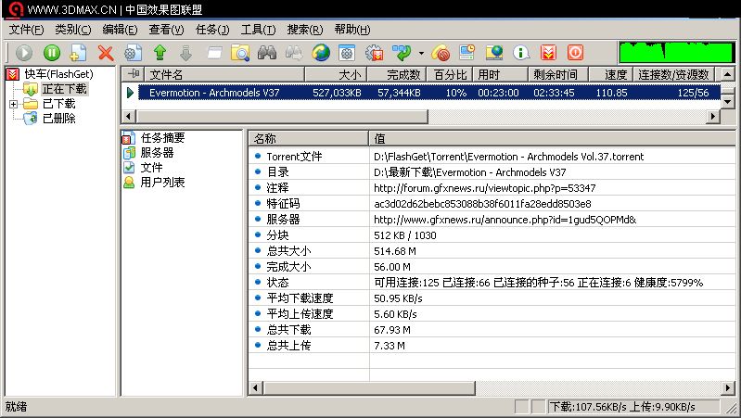Screen dimensions: 741x418
Task: Click the red X delete task icon
Action: coord(106,53)
